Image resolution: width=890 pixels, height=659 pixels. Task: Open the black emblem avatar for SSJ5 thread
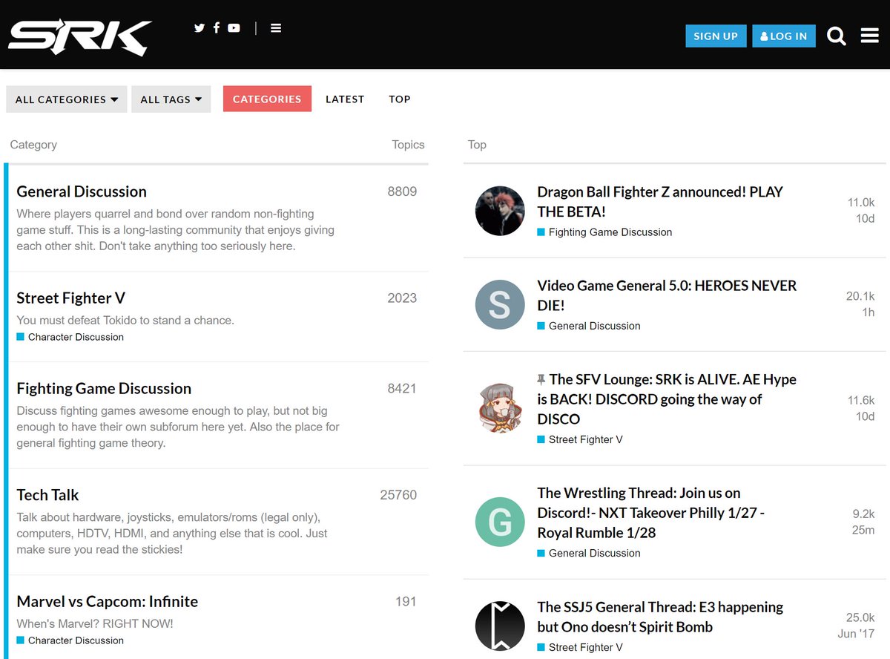500,626
